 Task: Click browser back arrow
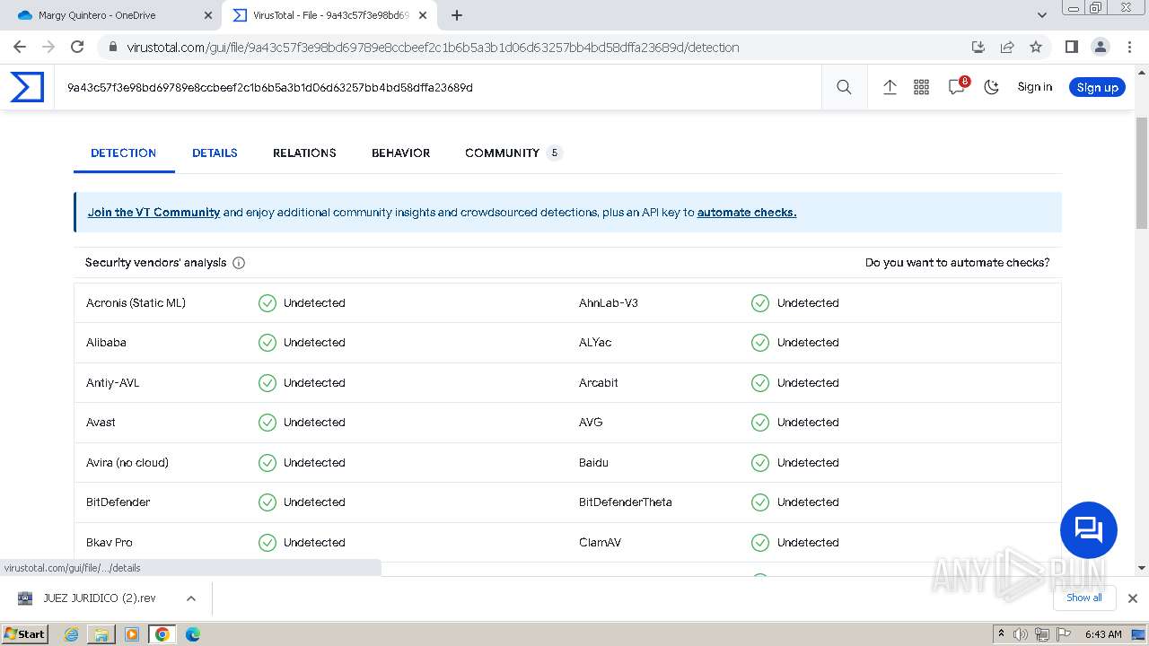(x=20, y=47)
